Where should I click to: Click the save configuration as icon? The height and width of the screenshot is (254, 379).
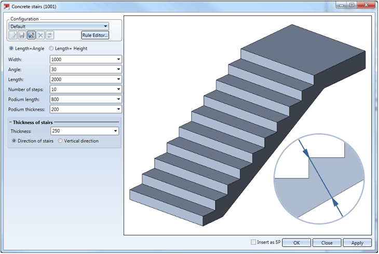coord(31,35)
